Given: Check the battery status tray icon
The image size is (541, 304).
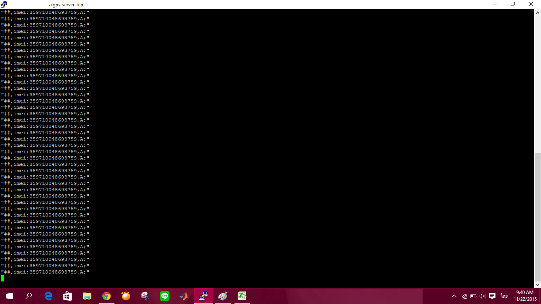Looking at the screenshot, I should click(x=473, y=296).
